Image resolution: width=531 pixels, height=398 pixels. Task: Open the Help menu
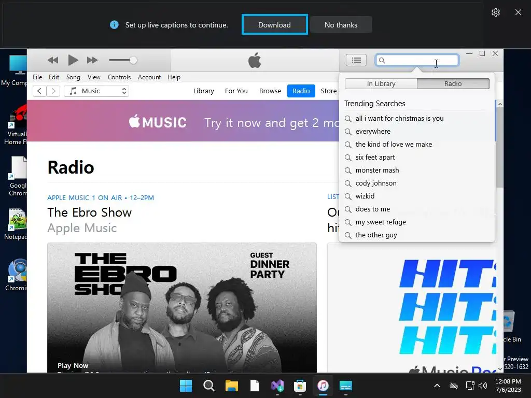(174, 77)
